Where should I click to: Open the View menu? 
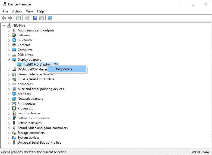click(29, 11)
